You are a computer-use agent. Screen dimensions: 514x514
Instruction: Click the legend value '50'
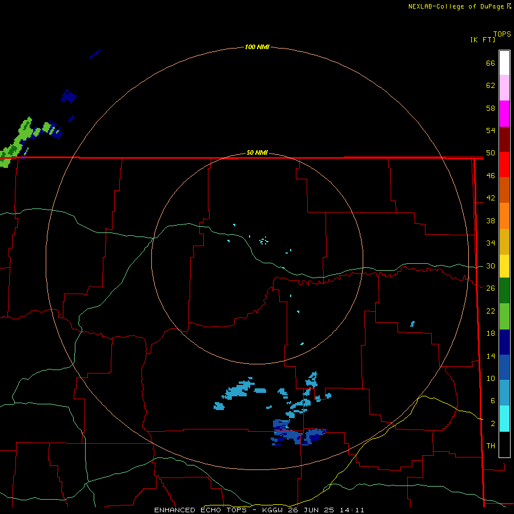pos(491,153)
